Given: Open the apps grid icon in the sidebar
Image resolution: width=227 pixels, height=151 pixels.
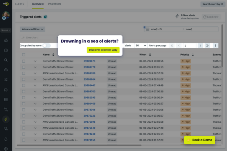Looking at the screenshot, I should [6, 100].
